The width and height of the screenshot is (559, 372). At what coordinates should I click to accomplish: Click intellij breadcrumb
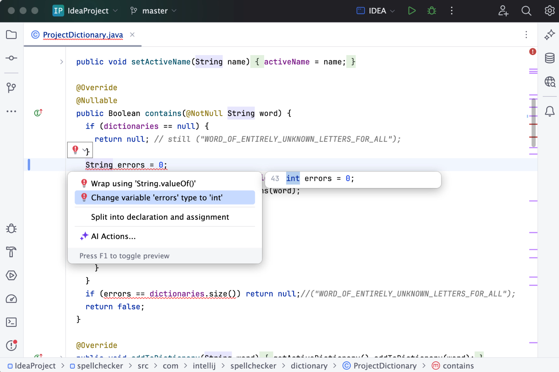point(204,366)
